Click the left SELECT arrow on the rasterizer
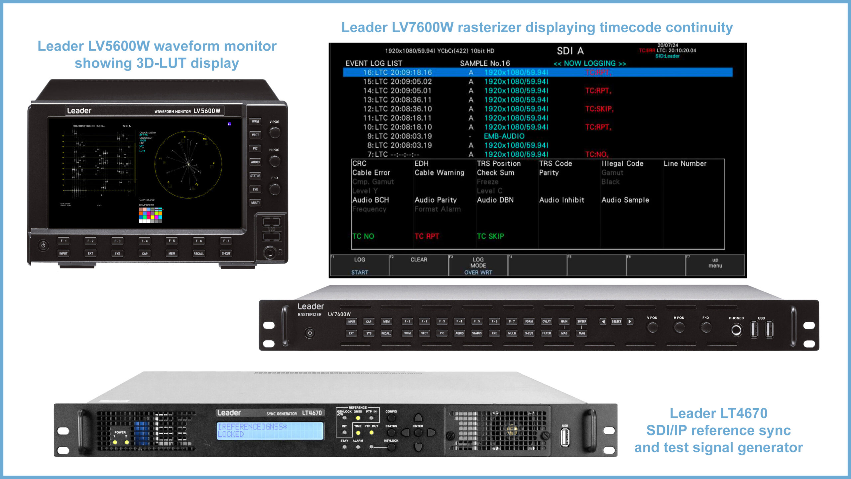This screenshot has width=851, height=479. (x=602, y=321)
